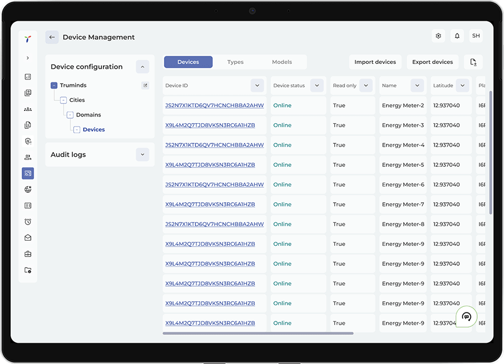Open the notifications bell
Screen dimensions: 504x364
coord(457,36)
